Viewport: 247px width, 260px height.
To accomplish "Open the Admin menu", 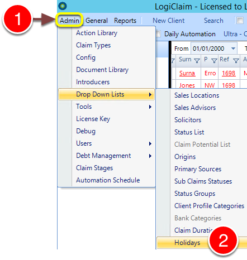I will [69, 21].
